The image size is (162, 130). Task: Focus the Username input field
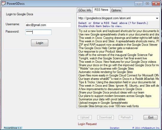pos(48,25)
